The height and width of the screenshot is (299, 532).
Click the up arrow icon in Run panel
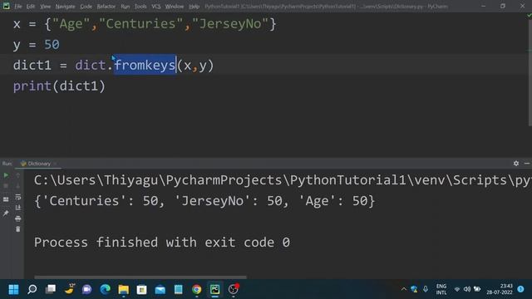click(18, 175)
